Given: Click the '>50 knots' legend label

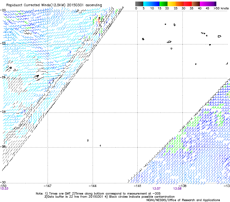Looking at the screenshot, I should click(221, 8).
